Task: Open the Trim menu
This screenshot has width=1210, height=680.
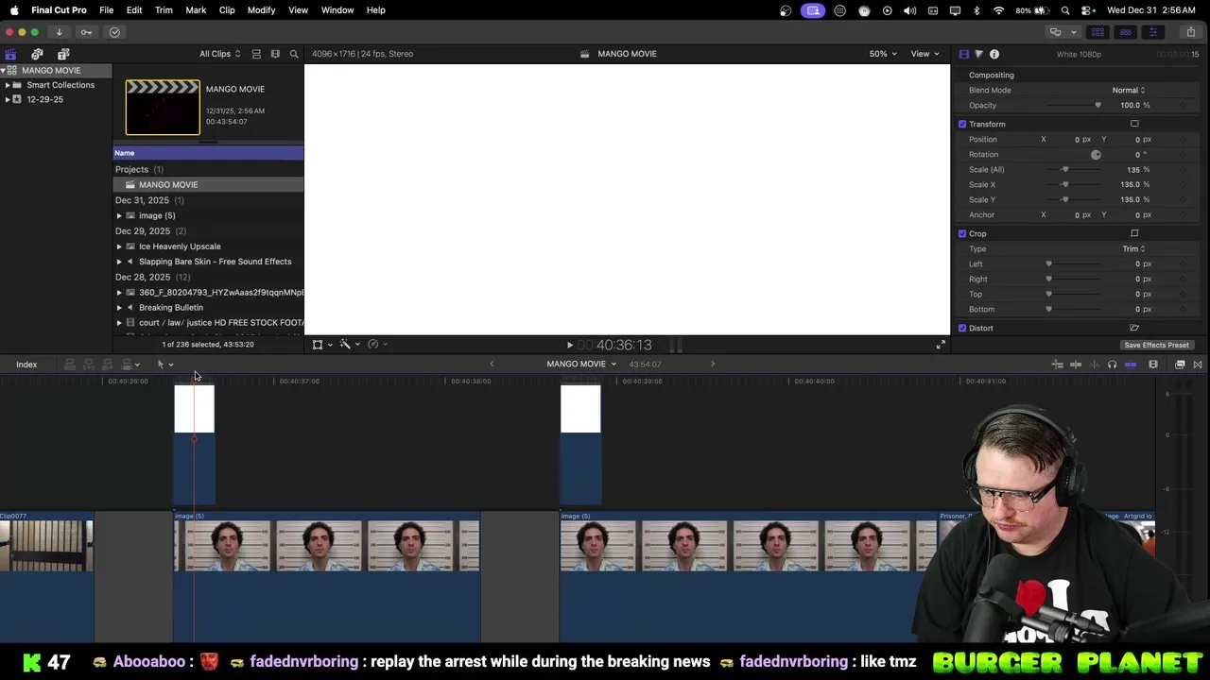Action: [164, 10]
